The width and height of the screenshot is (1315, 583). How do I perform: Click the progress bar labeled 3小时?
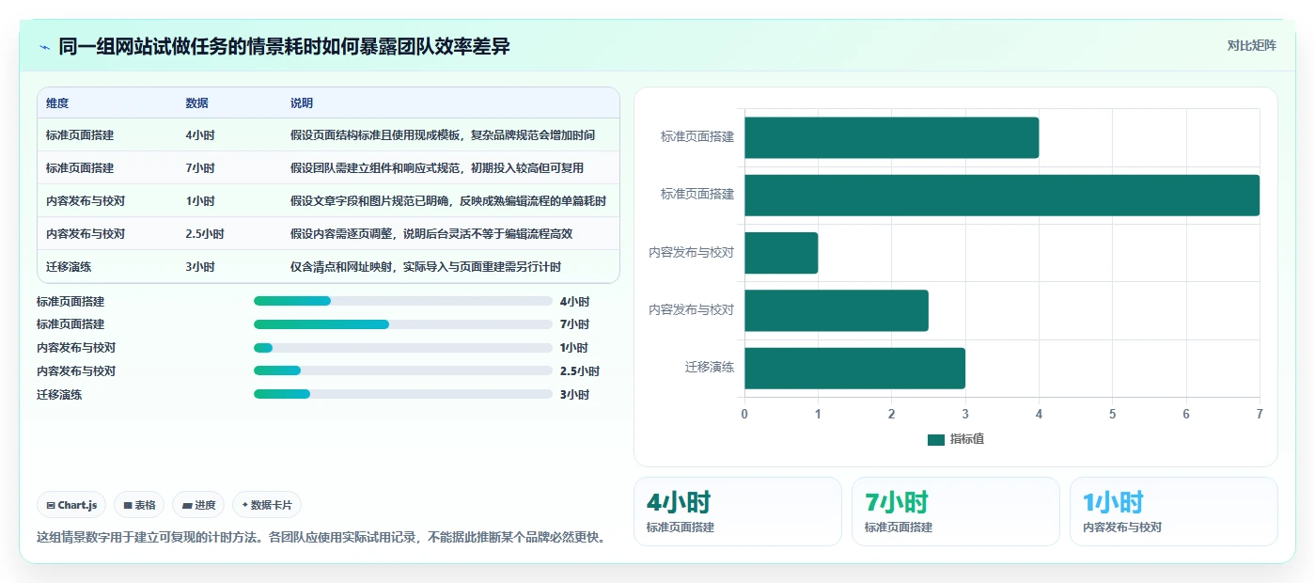(x=402, y=395)
